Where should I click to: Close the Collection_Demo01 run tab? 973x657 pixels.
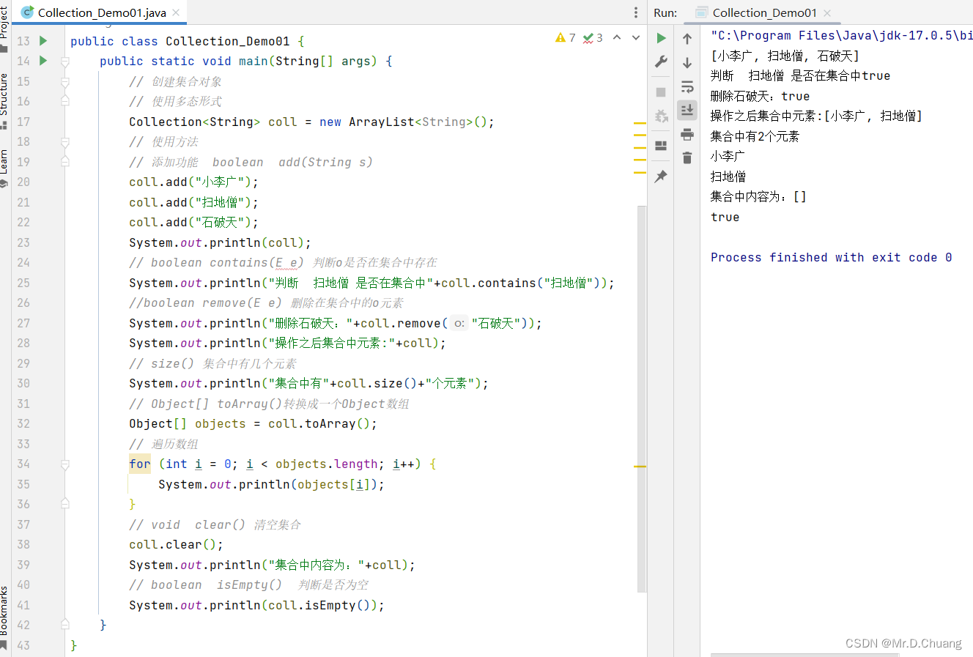(x=827, y=12)
